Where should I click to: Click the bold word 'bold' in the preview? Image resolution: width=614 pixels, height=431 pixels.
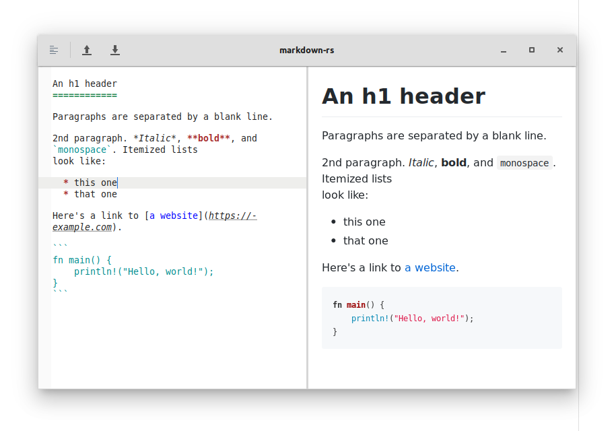[x=454, y=162]
